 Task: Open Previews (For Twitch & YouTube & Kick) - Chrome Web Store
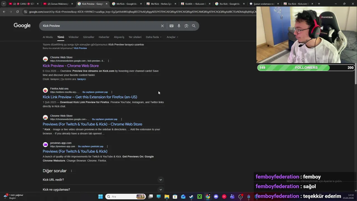point(92,124)
